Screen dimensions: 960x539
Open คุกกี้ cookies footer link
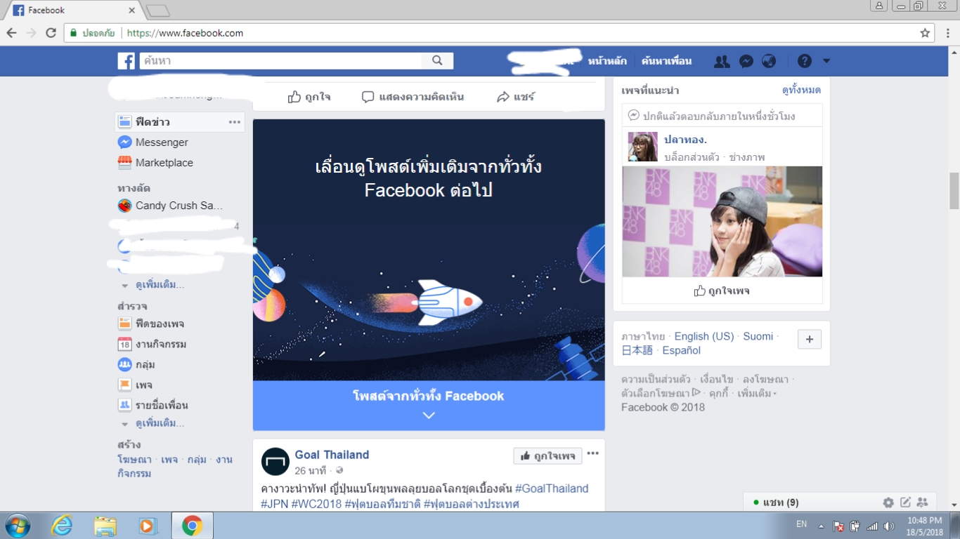(719, 394)
